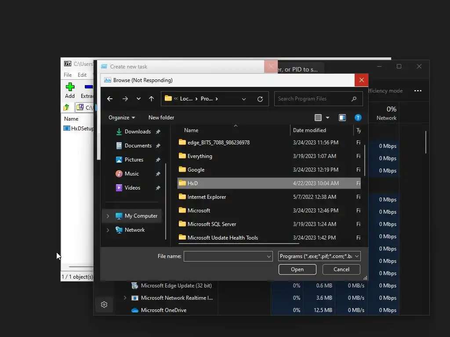Select Downloads in the navigation pane
Screen dimensions: 450x337
pyautogui.click(x=138, y=132)
